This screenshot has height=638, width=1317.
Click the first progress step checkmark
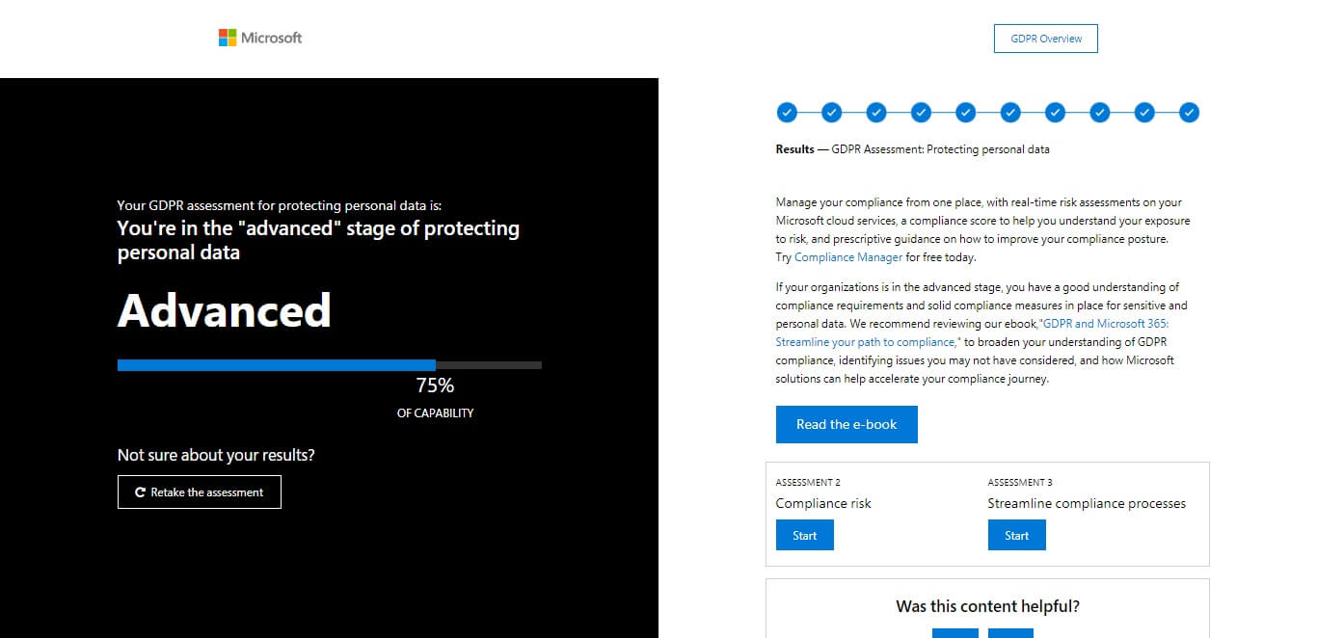pyautogui.click(x=787, y=113)
